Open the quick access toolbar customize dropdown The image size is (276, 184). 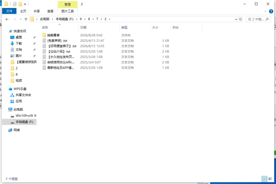coord(25,4)
